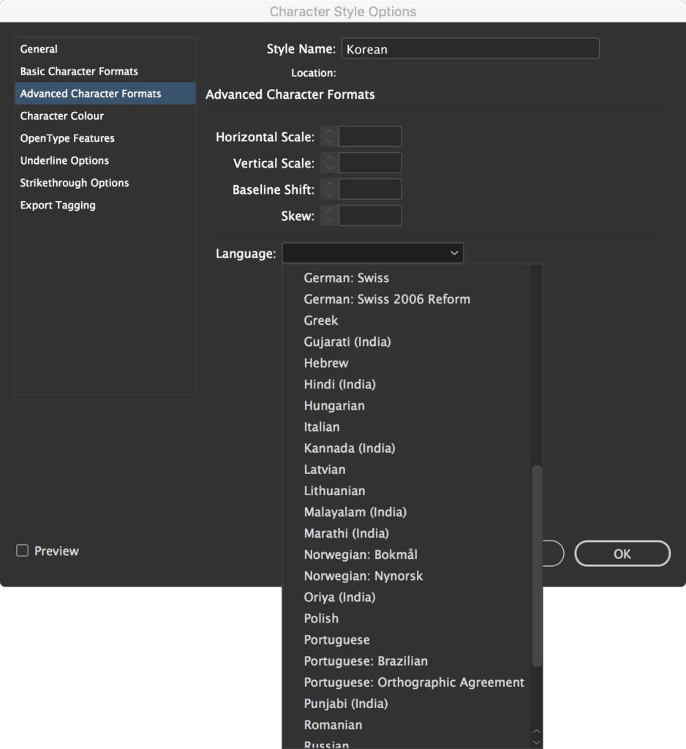Screen dimensions: 686x749
Task: Open the Character Colour section
Action: point(105,116)
